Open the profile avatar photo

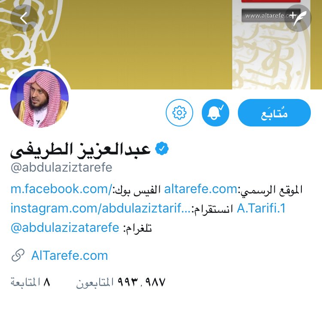(39, 99)
